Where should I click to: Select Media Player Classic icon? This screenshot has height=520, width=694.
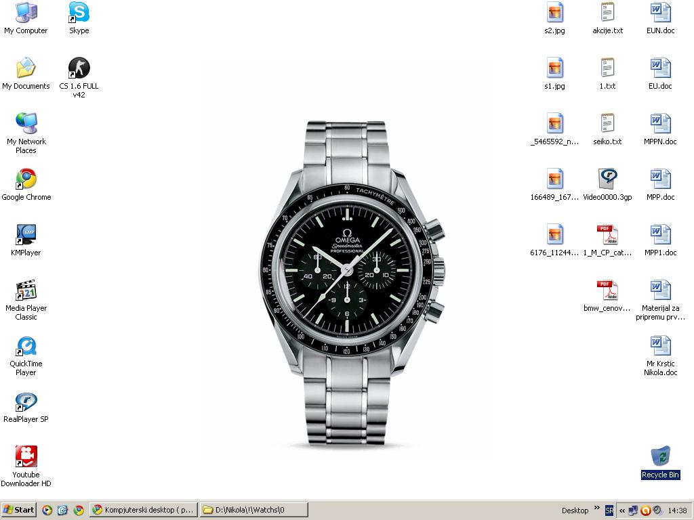[26, 290]
